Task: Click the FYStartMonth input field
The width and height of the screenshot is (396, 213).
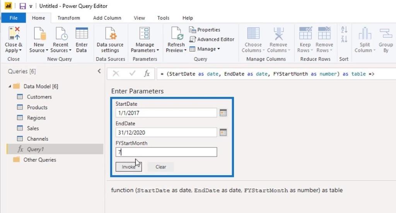Action: [166, 152]
